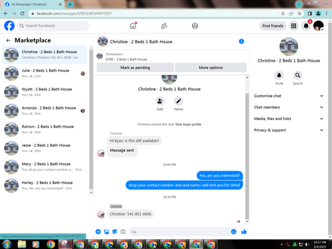
Task: Open the Facebook menu grid icon
Action: click(293, 26)
